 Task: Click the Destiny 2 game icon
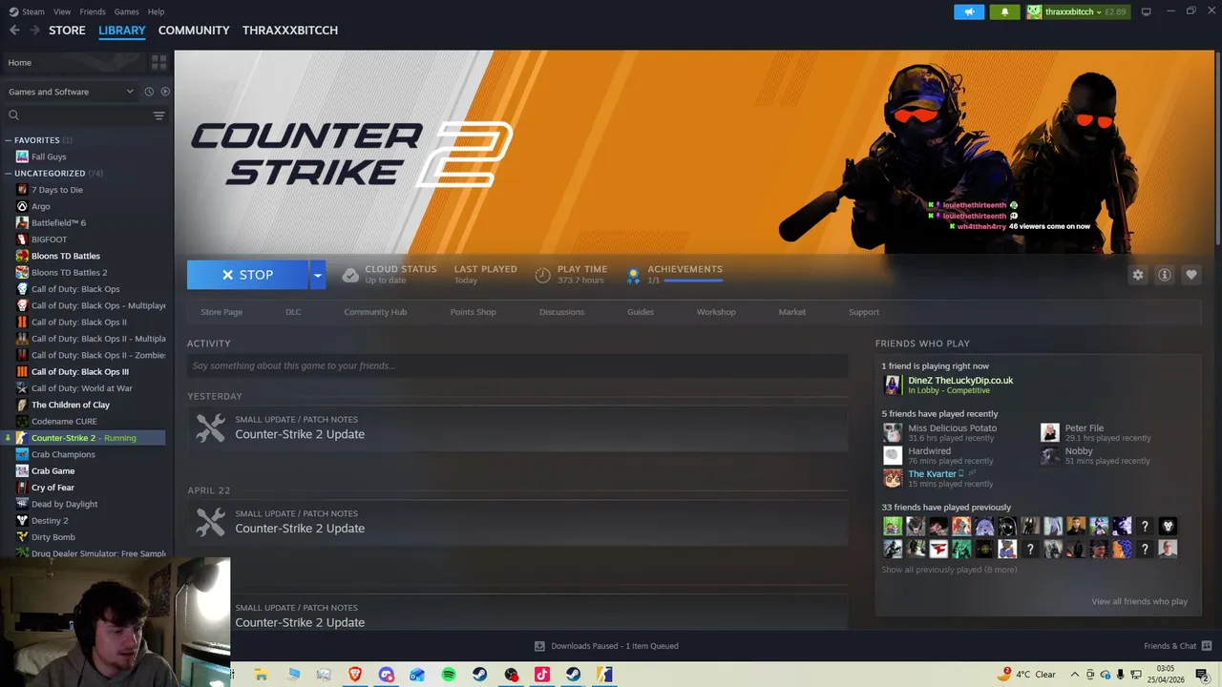[x=22, y=521]
